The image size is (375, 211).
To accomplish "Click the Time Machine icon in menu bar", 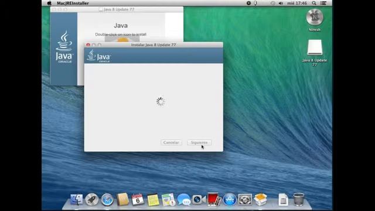I will pos(272,3).
